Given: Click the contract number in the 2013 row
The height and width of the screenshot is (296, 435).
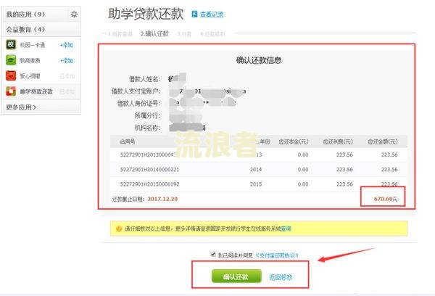Looking at the screenshot, I should pyautogui.click(x=148, y=155).
